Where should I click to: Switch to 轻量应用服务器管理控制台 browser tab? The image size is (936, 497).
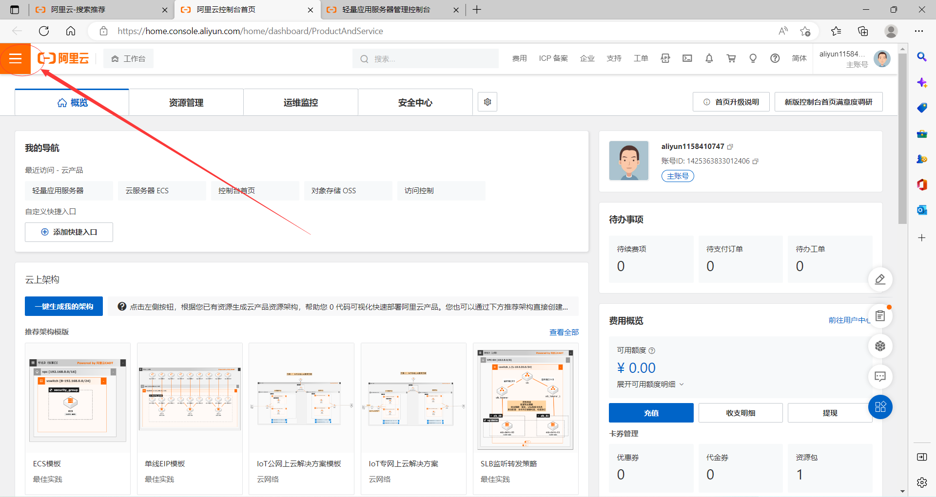(392, 10)
